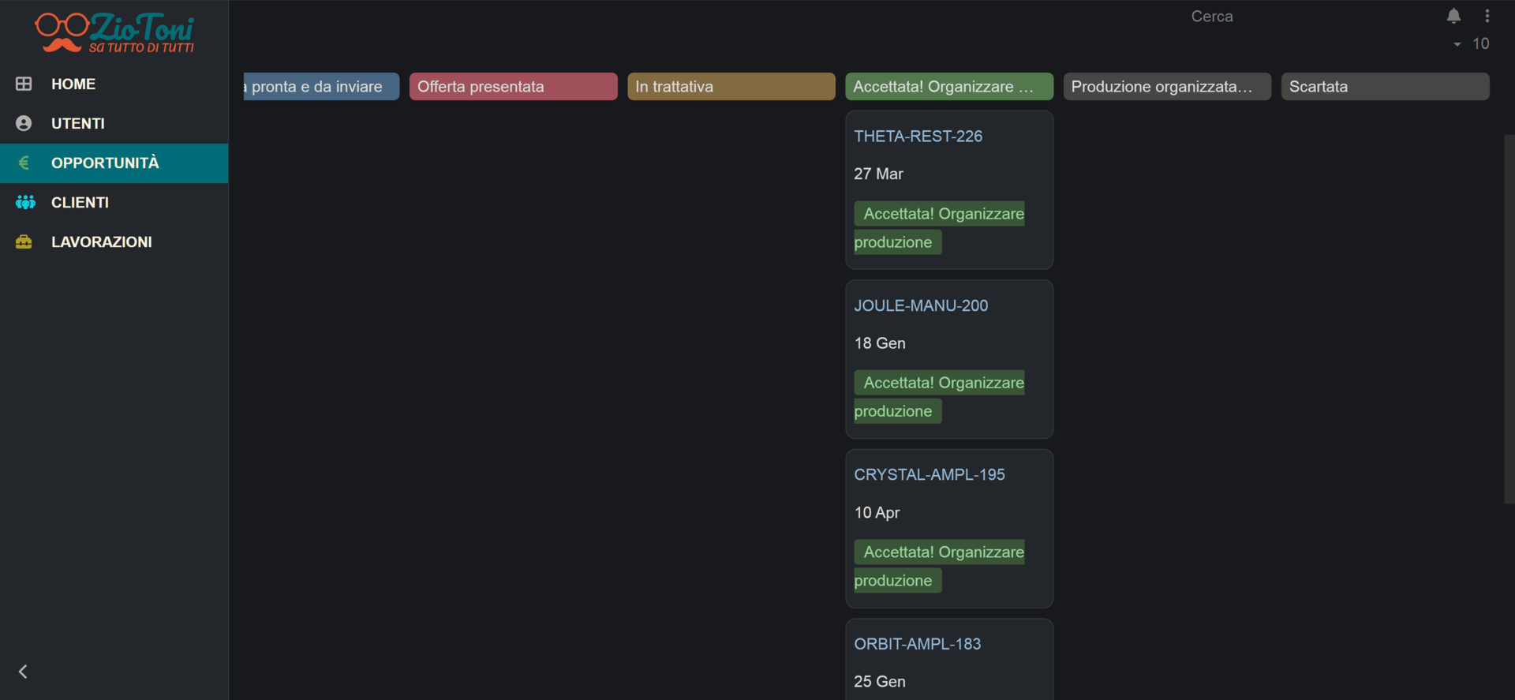Screen dimensions: 1515x700
Task: Expand the page size dropdown showing 10
Action: (x=1472, y=44)
